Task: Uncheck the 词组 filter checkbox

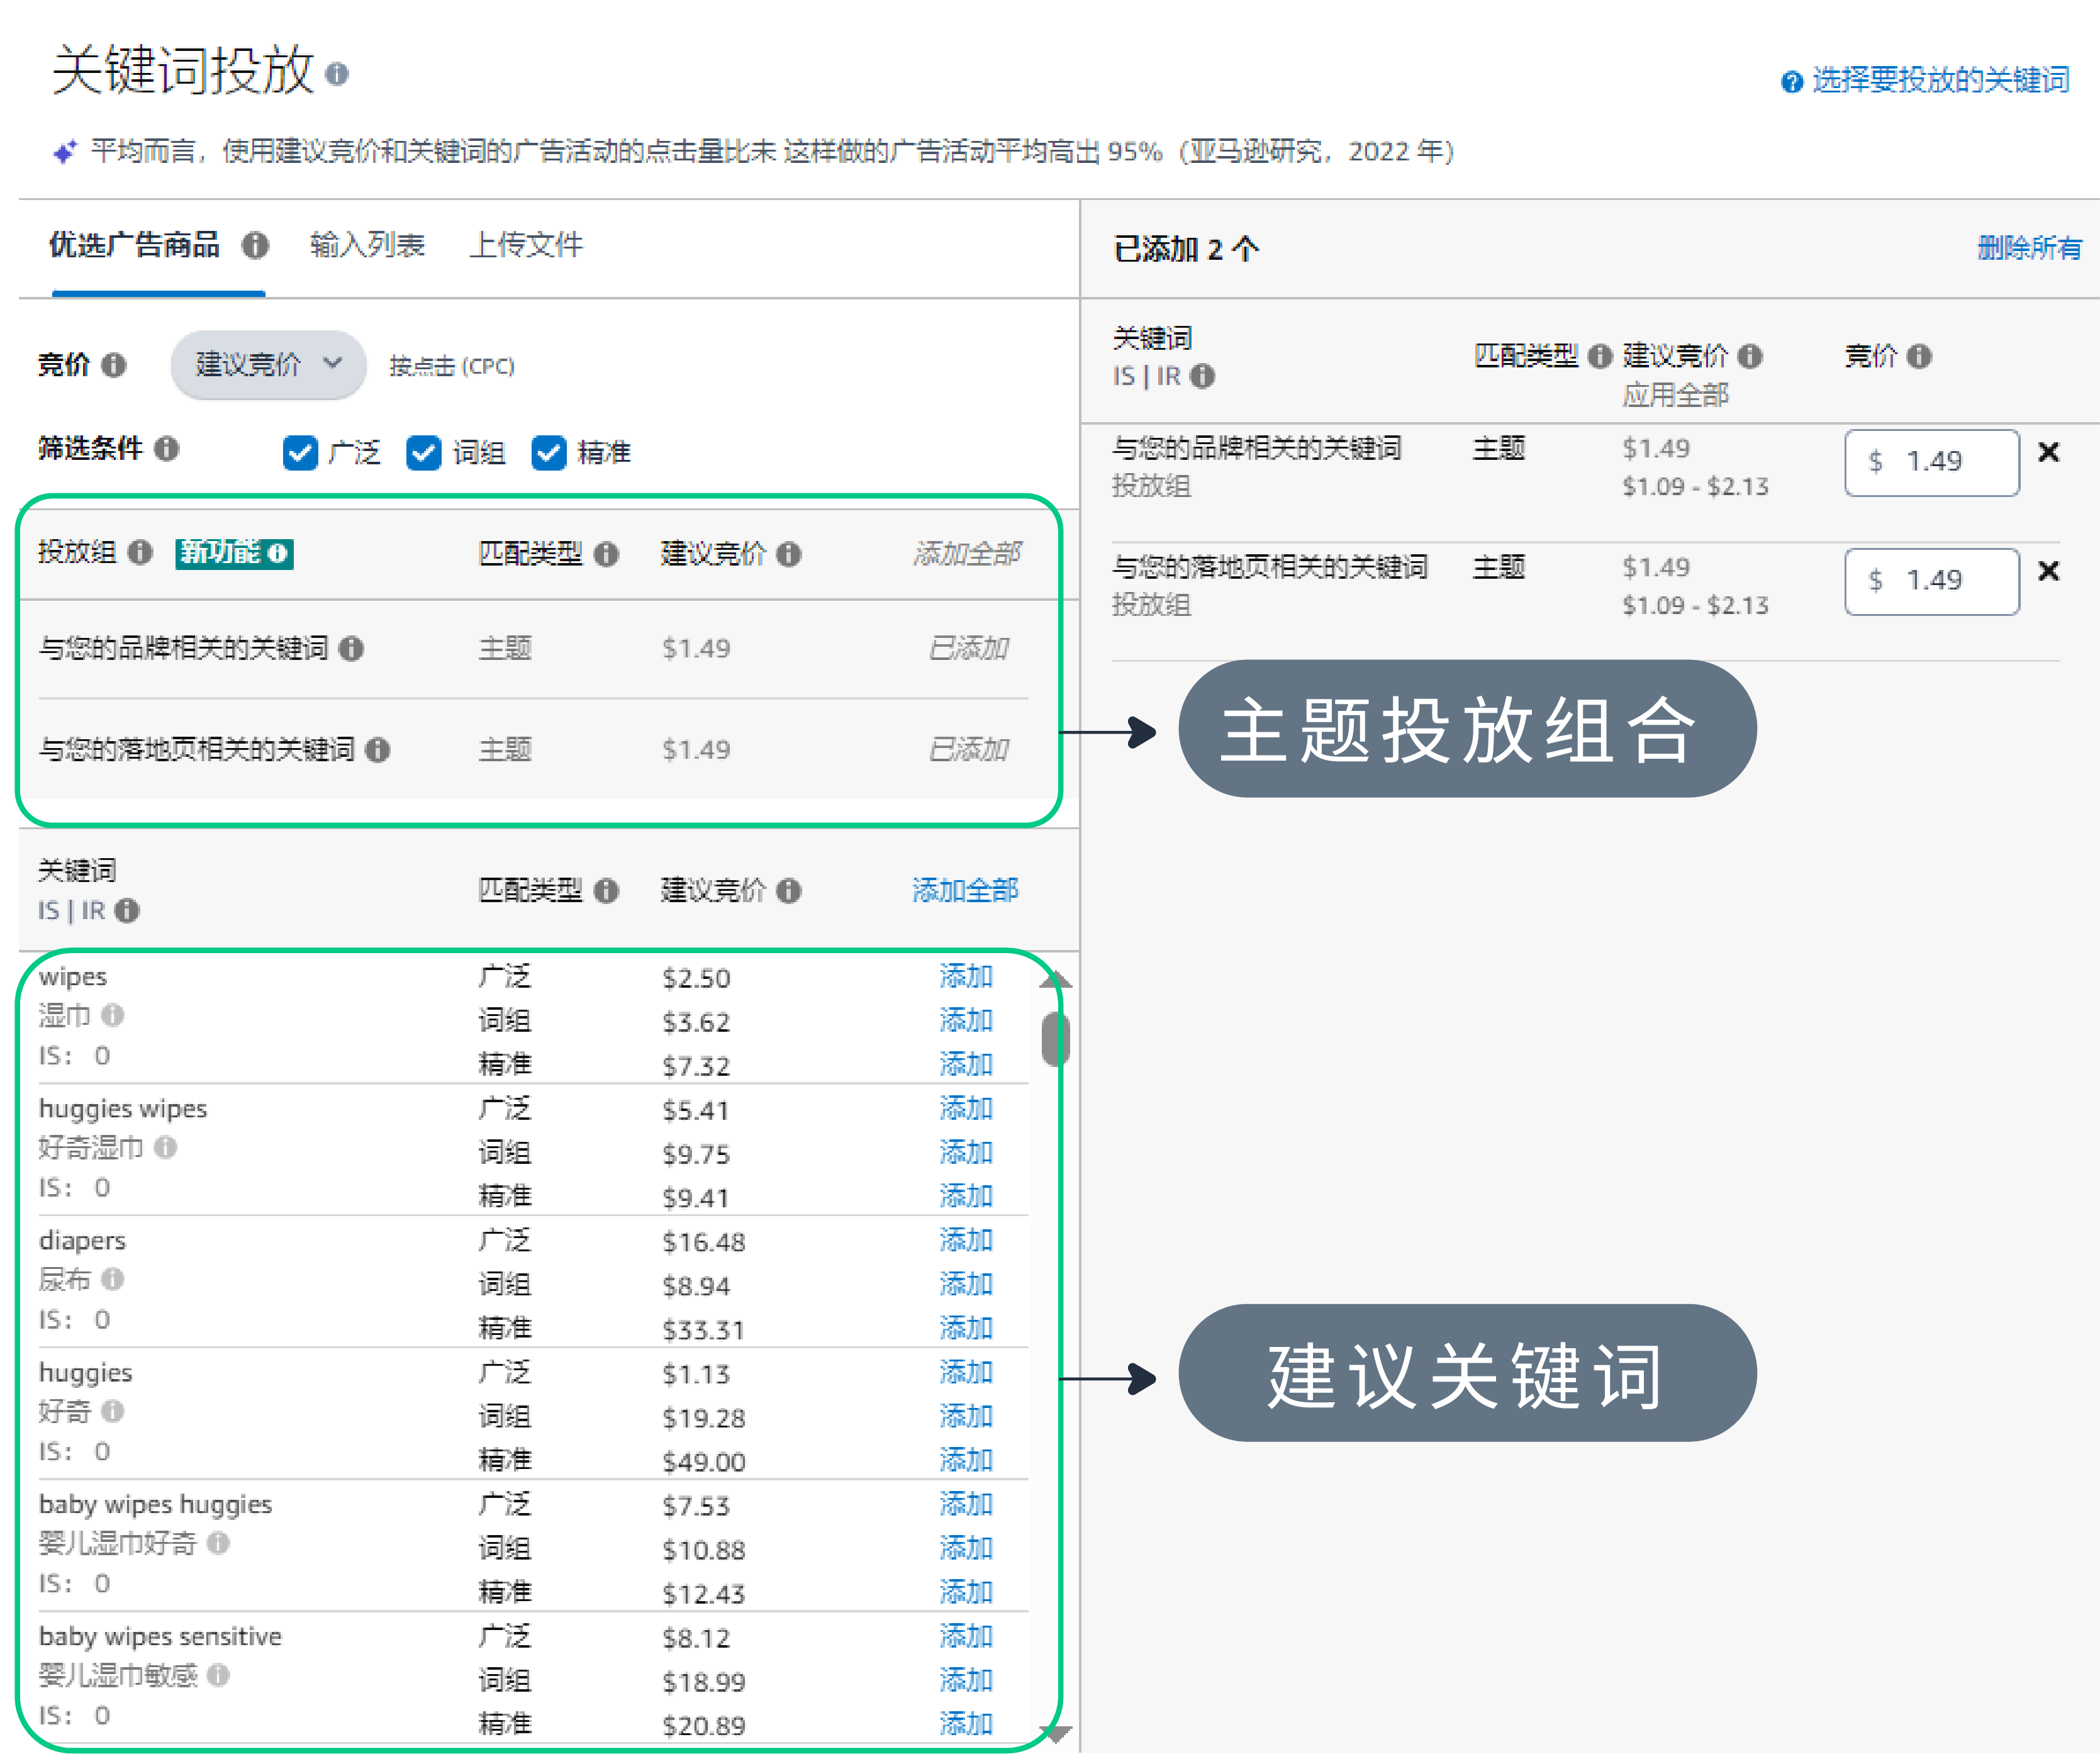Action: click(x=424, y=453)
